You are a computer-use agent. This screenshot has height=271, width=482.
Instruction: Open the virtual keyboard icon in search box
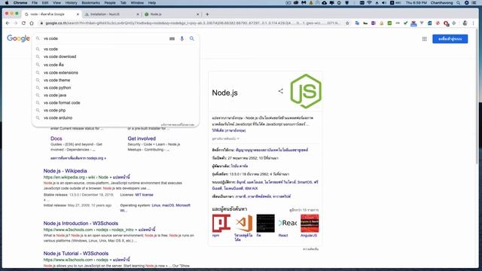(172, 38)
